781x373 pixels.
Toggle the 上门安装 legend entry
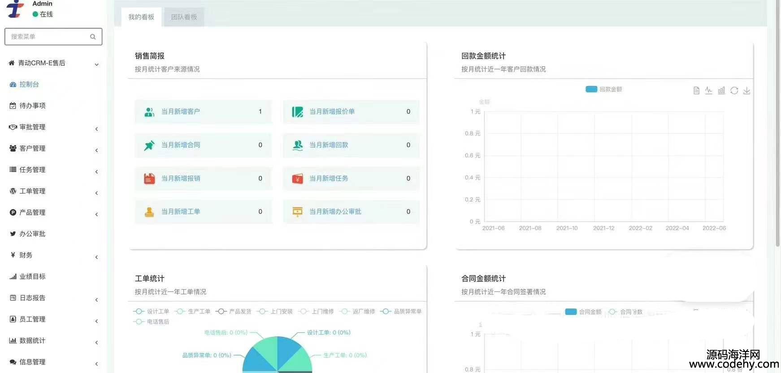(274, 311)
